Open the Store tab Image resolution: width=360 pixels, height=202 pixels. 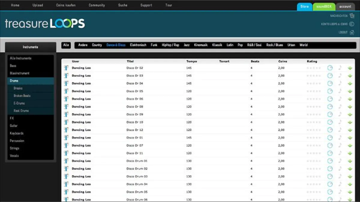[x=304, y=6]
